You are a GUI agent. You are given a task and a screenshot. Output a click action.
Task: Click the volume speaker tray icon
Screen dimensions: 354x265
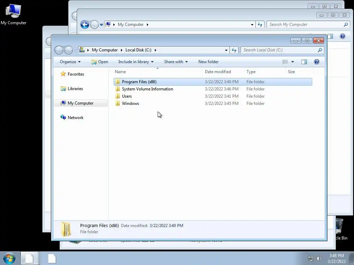tap(319, 258)
